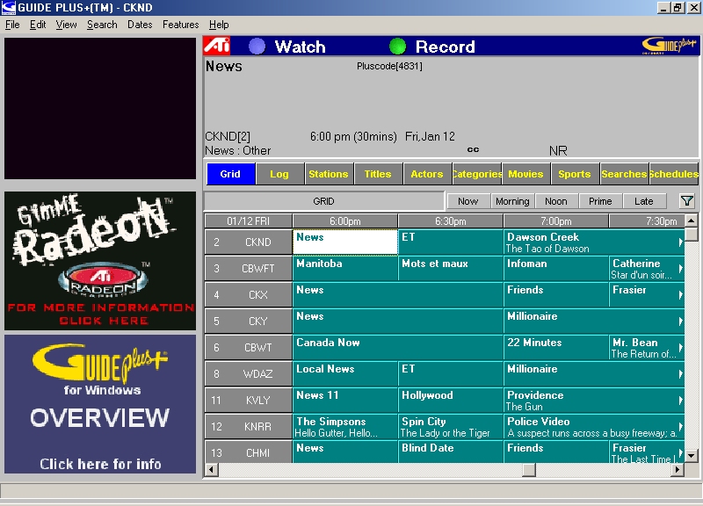This screenshot has width=703, height=506.
Task: Open the Features menu
Action: (180, 25)
